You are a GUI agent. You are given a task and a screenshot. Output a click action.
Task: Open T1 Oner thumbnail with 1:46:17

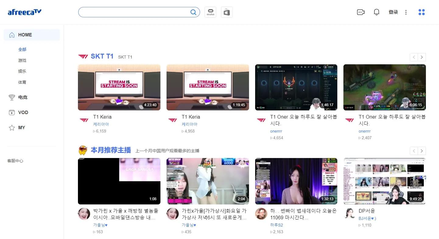point(296,87)
